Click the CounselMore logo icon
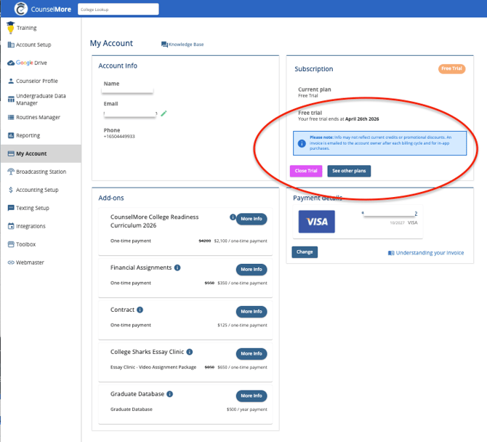 [23, 9]
